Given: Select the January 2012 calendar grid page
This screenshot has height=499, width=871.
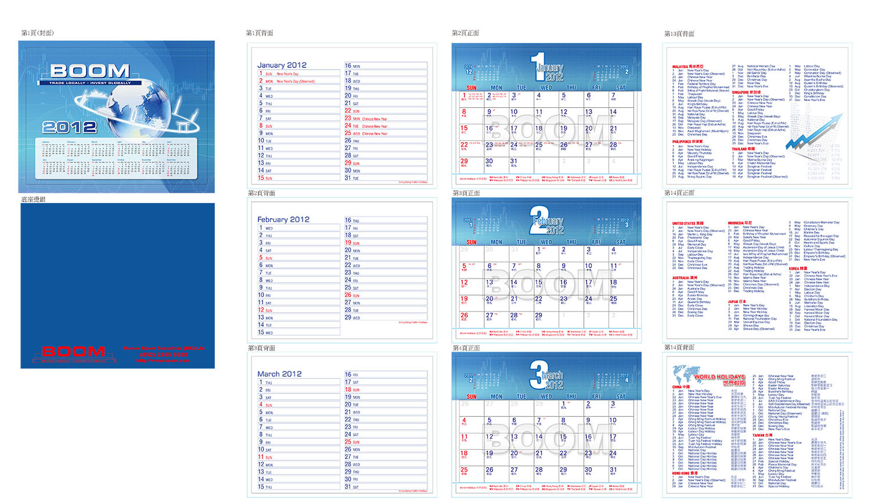Looking at the screenshot, I should (x=546, y=115).
